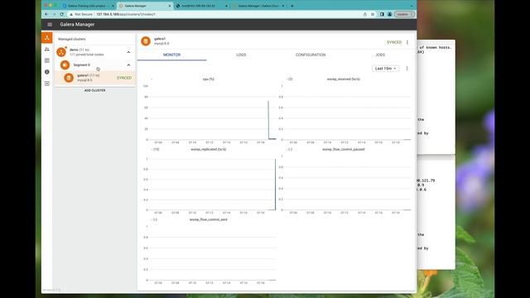The image size is (530, 298).
Task: Open the info icon in left sidebar
Action: tap(47, 72)
